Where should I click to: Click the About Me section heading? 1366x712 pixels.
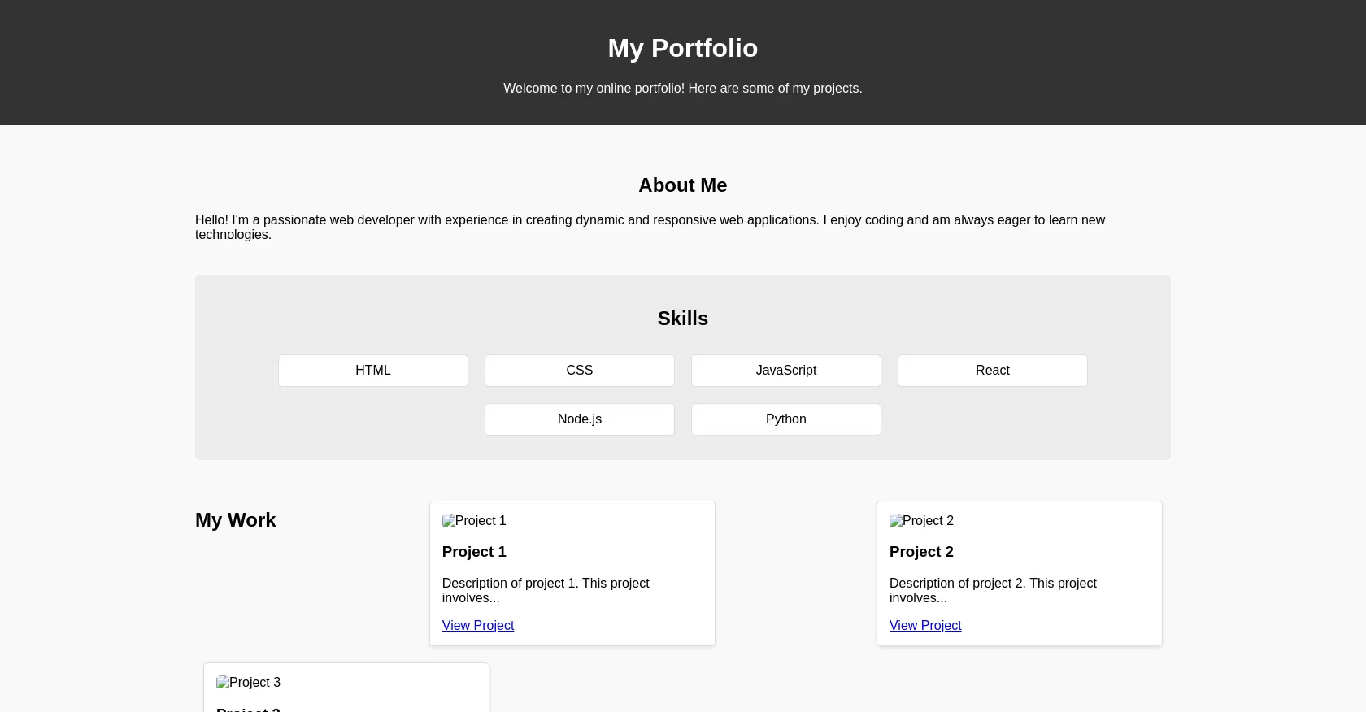683,185
